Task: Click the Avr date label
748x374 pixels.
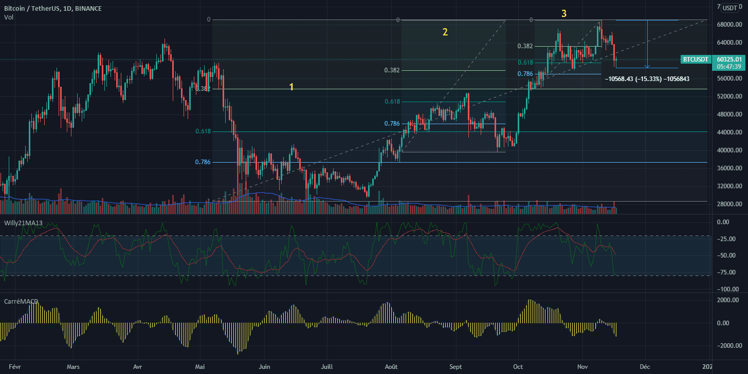Action: (x=137, y=367)
